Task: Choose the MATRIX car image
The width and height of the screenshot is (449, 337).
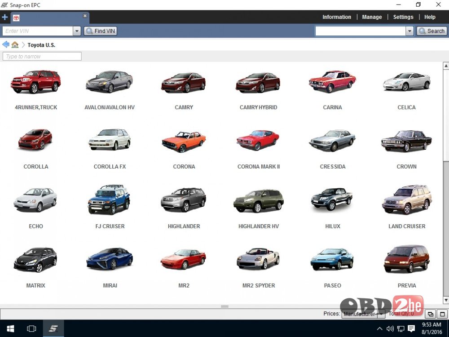Action: [x=35, y=260]
